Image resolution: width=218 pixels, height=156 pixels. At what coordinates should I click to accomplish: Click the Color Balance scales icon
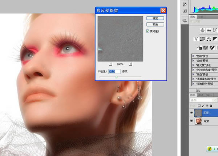[209, 39]
